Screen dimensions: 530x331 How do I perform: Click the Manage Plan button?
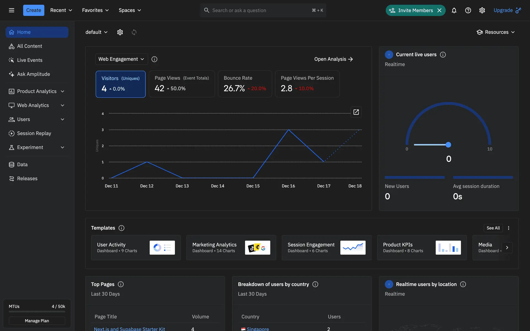click(x=37, y=321)
